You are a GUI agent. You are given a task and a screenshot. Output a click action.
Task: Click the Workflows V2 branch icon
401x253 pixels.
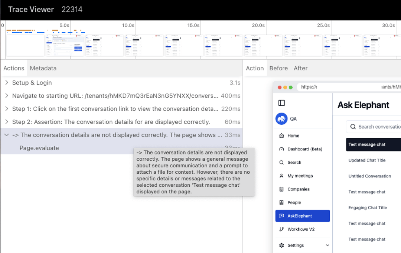pyautogui.click(x=281, y=229)
